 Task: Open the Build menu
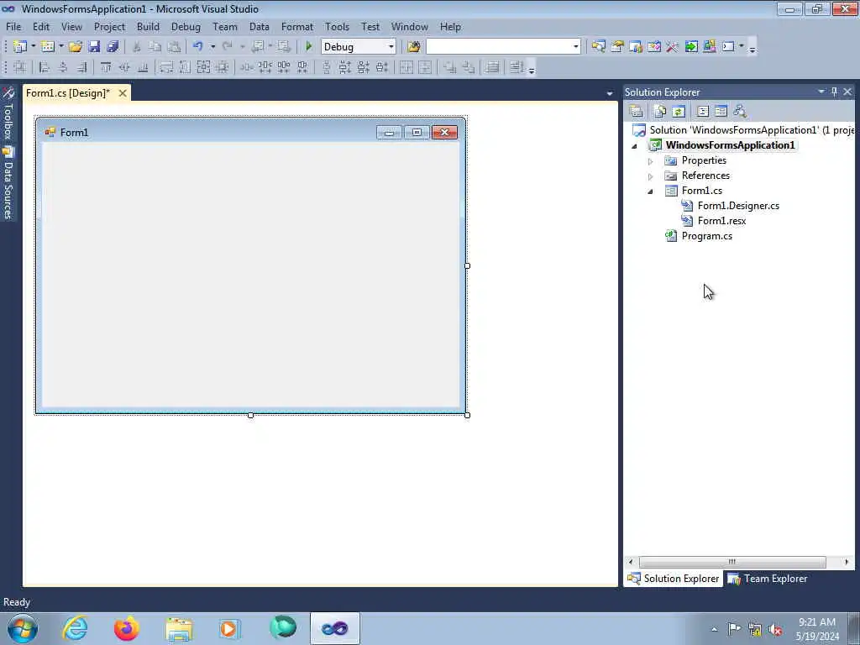[148, 26]
